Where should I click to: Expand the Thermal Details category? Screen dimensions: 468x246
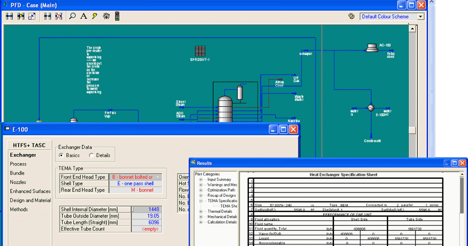(x=201, y=211)
